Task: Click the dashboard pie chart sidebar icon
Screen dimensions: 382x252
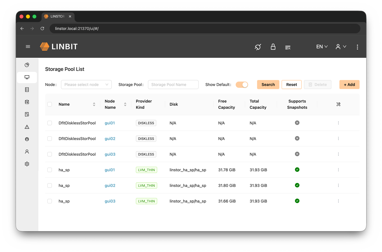Action: coord(27,65)
